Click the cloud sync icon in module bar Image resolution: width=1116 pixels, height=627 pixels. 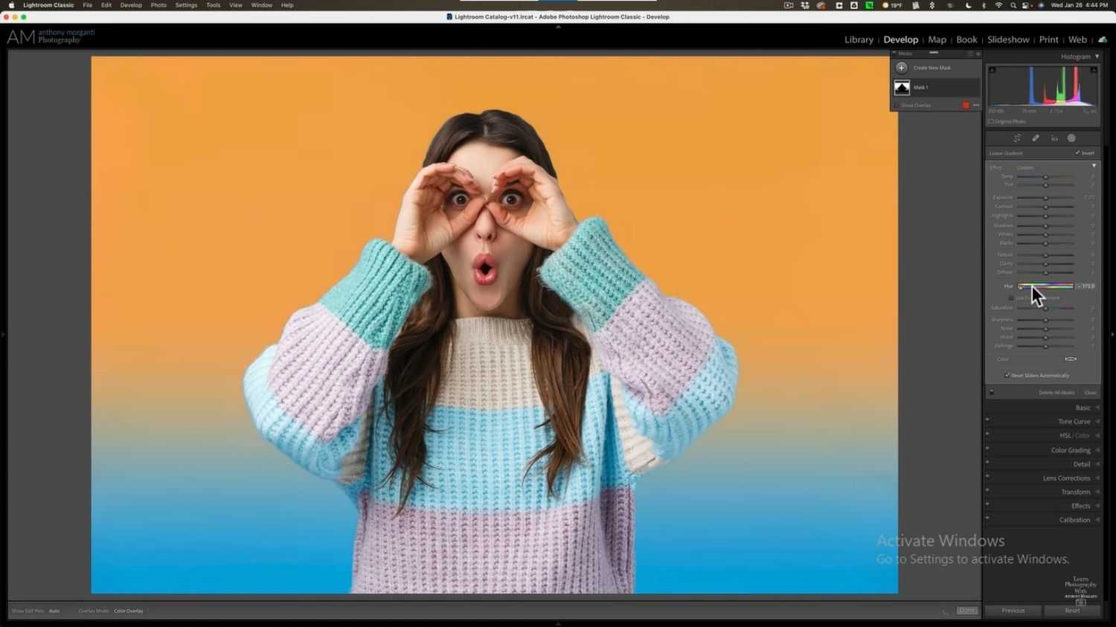pos(1102,39)
